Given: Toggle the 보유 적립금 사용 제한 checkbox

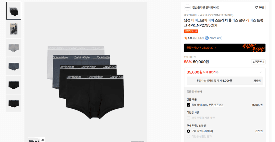Looking at the screenshot, I should click(x=188, y=118).
